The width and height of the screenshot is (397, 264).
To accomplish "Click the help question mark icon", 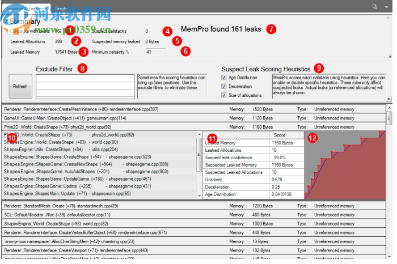I will [387, 19].
